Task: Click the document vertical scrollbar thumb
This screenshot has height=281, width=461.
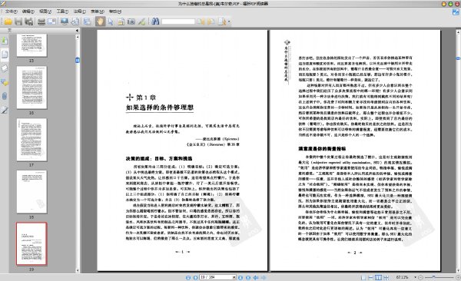Action: [x=458, y=58]
